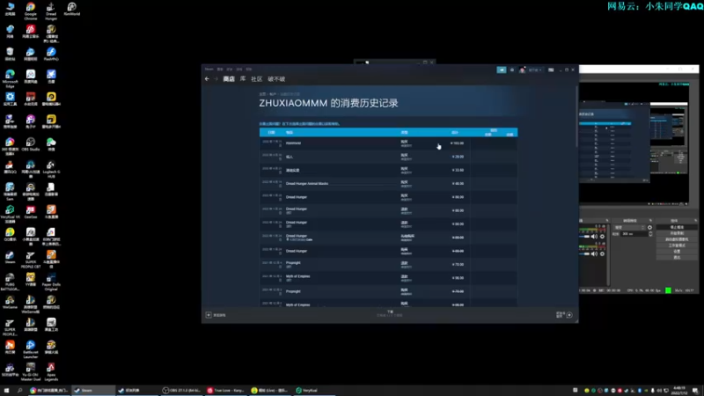704x396 pixels.
Task: Expand the Steam account name dropdown
Action: pos(535,70)
